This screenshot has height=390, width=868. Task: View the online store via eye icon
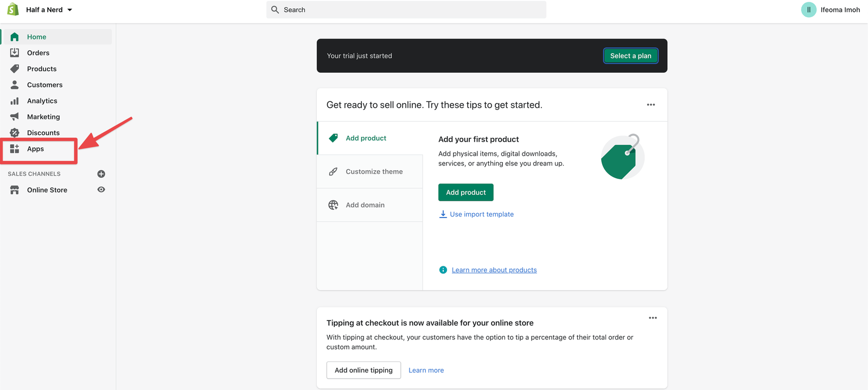pyautogui.click(x=101, y=190)
